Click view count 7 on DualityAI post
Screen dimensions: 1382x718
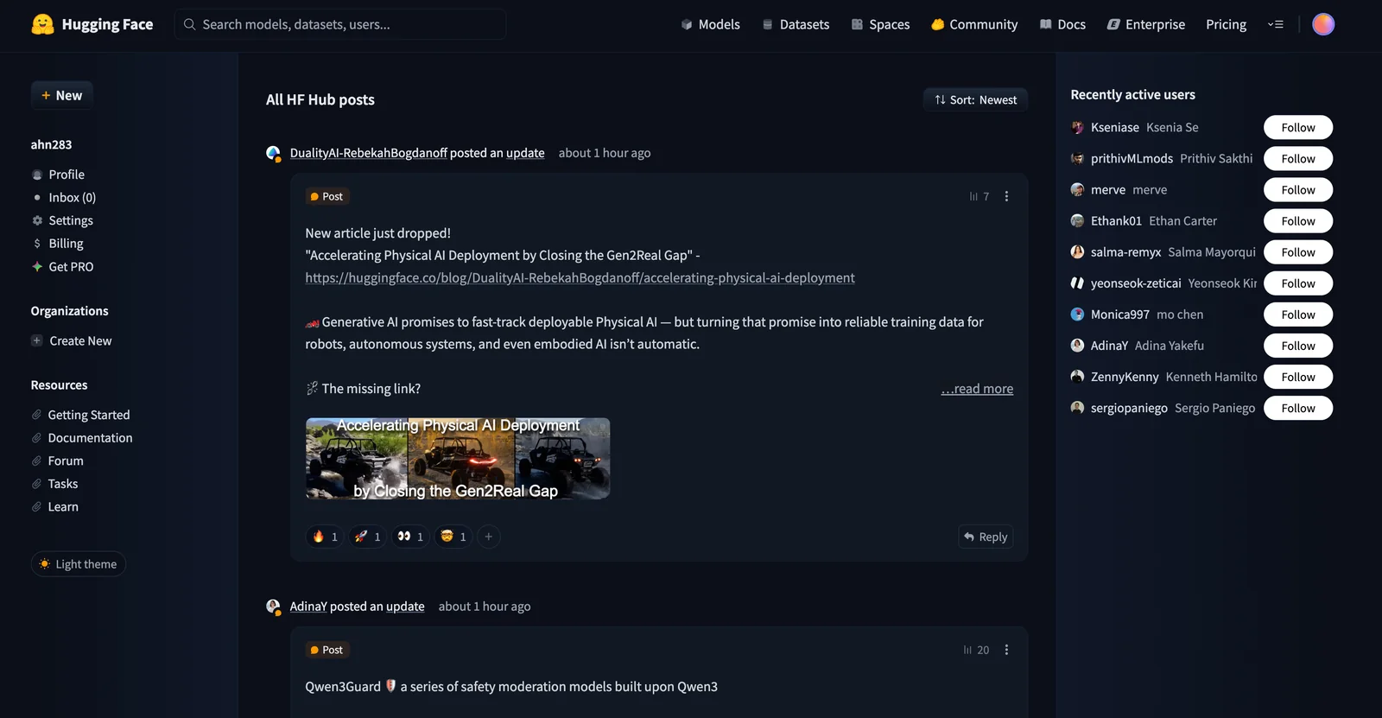[979, 196]
